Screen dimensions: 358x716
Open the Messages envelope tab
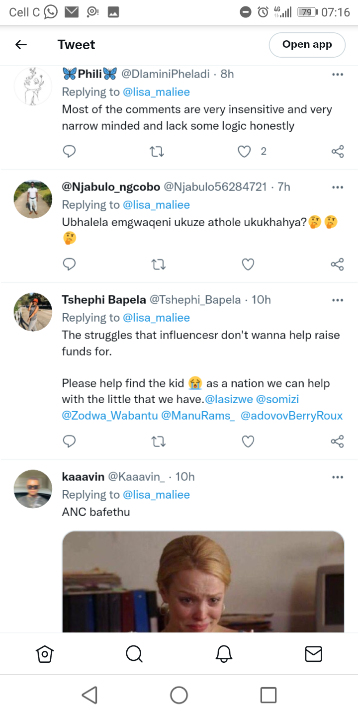pos(313,654)
